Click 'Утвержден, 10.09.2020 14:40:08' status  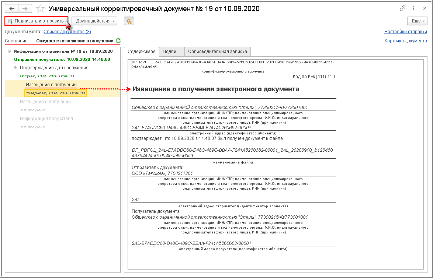[55, 93]
